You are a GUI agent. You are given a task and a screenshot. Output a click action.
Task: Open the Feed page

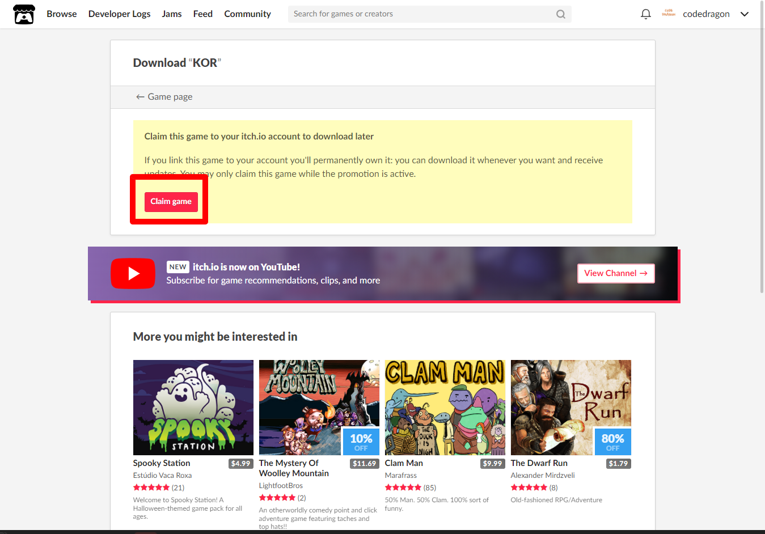203,14
